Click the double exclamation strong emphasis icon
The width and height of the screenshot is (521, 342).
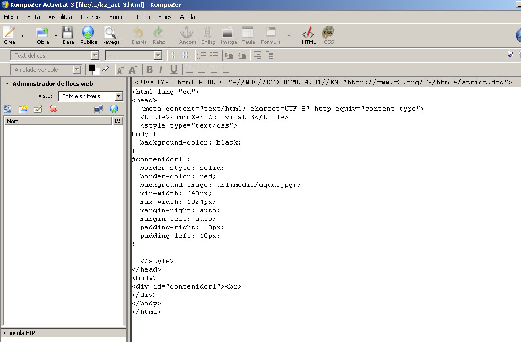click(x=185, y=55)
